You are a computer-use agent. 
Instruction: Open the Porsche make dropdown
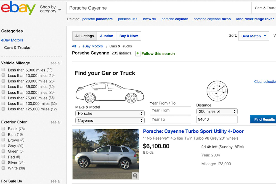110,113
